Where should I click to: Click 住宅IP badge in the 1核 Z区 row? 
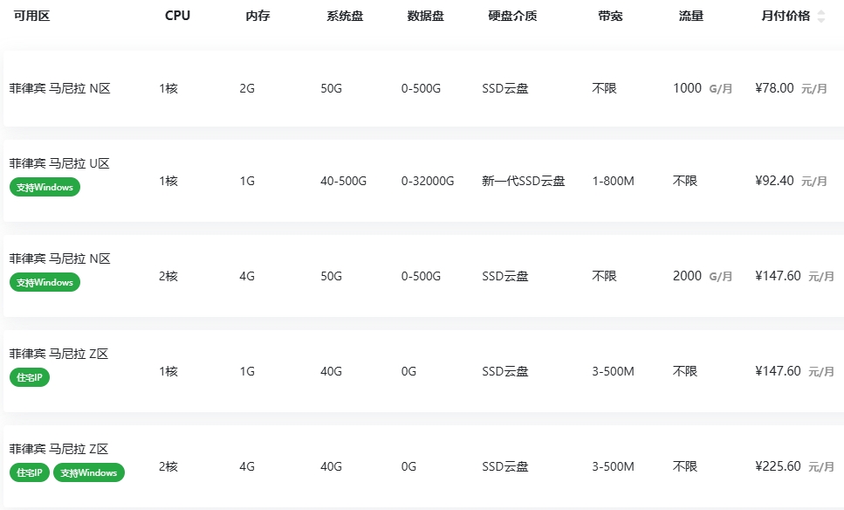pos(30,377)
